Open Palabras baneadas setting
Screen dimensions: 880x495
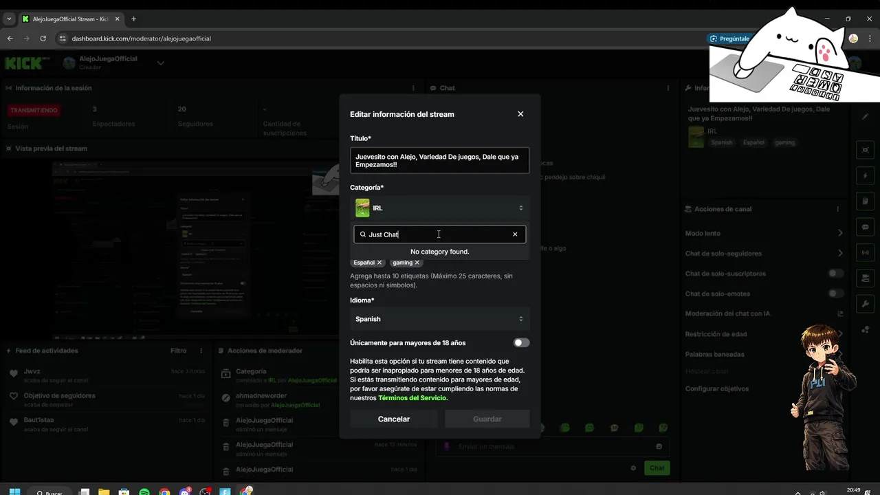point(714,355)
